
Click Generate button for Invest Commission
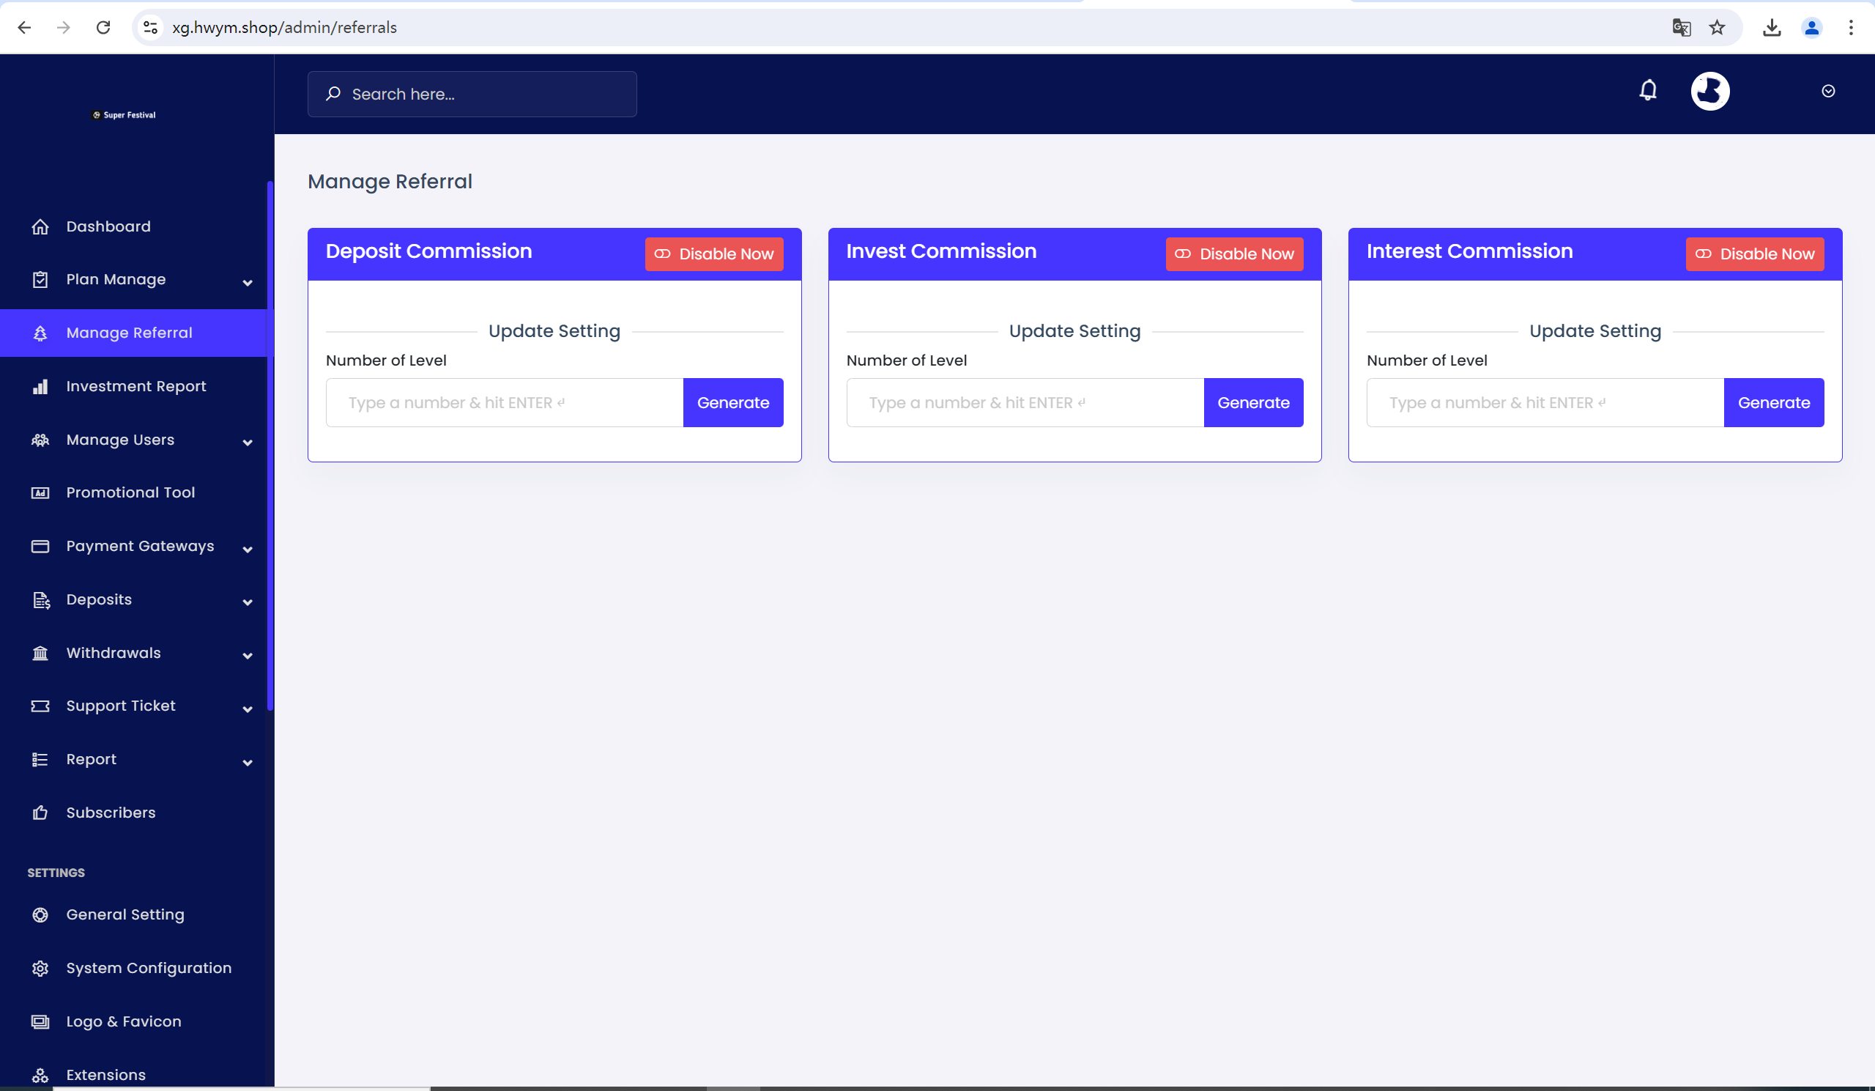tap(1252, 403)
